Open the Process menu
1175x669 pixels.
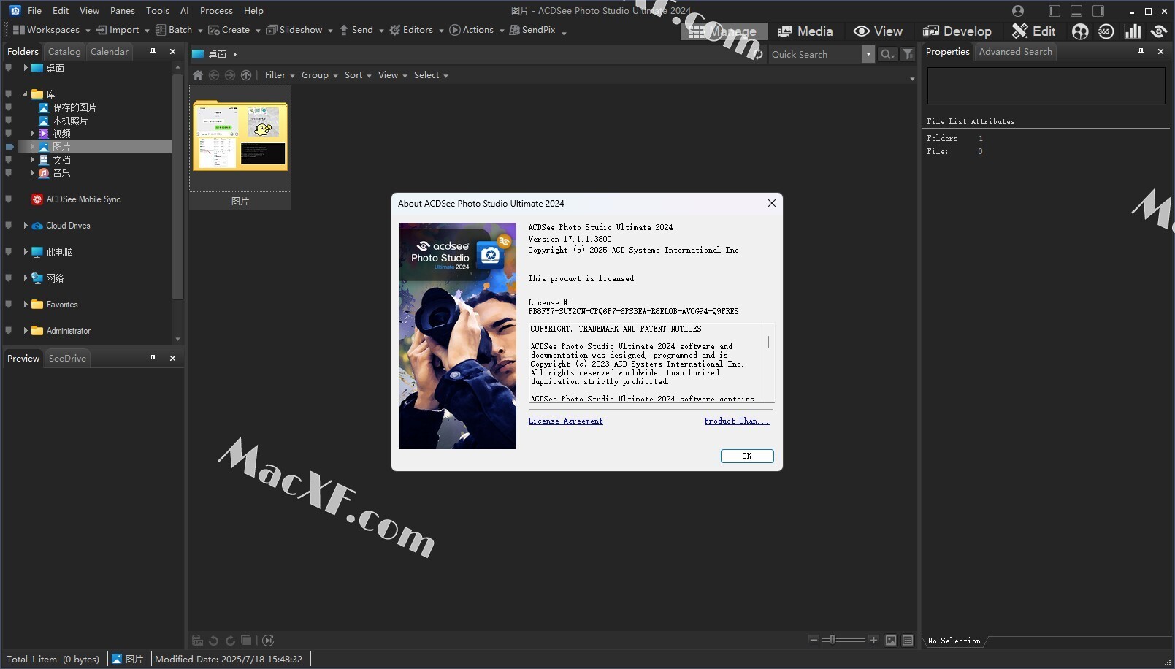click(216, 11)
